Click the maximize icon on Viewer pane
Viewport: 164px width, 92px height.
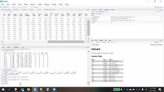[162, 40]
